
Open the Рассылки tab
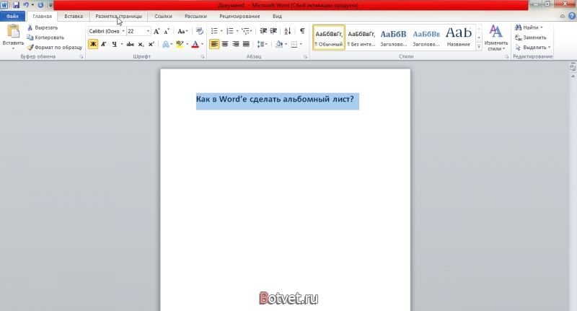[x=195, y=16]
